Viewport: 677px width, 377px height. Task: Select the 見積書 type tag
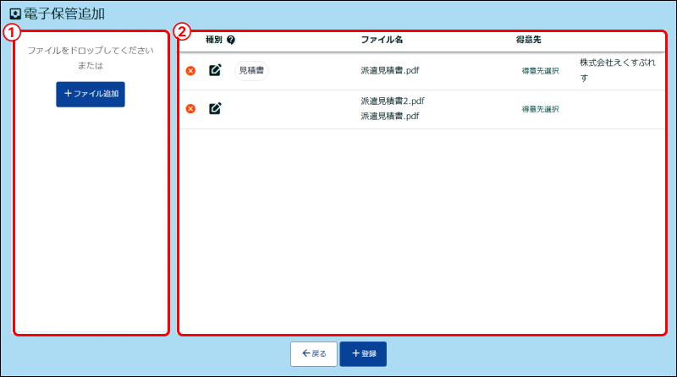251,71
